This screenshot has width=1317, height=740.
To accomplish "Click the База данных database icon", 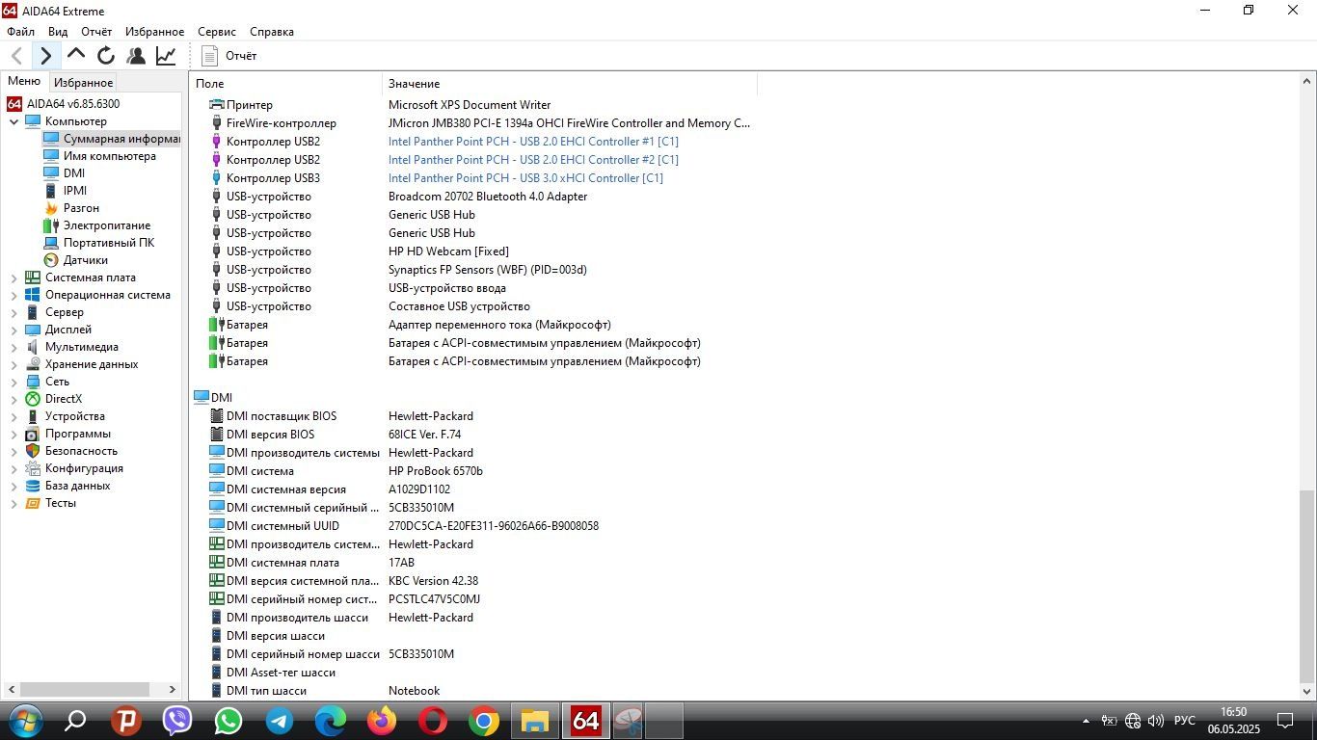I will 33,486.
